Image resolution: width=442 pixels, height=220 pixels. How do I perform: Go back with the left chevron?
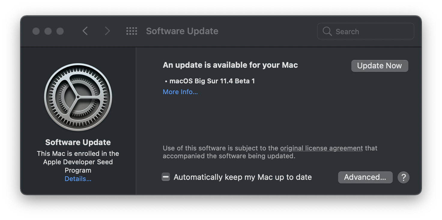tap(85, 31)
